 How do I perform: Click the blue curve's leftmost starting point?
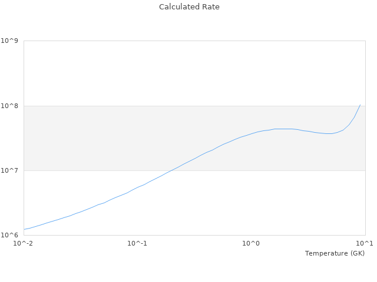tap(24, 229)
